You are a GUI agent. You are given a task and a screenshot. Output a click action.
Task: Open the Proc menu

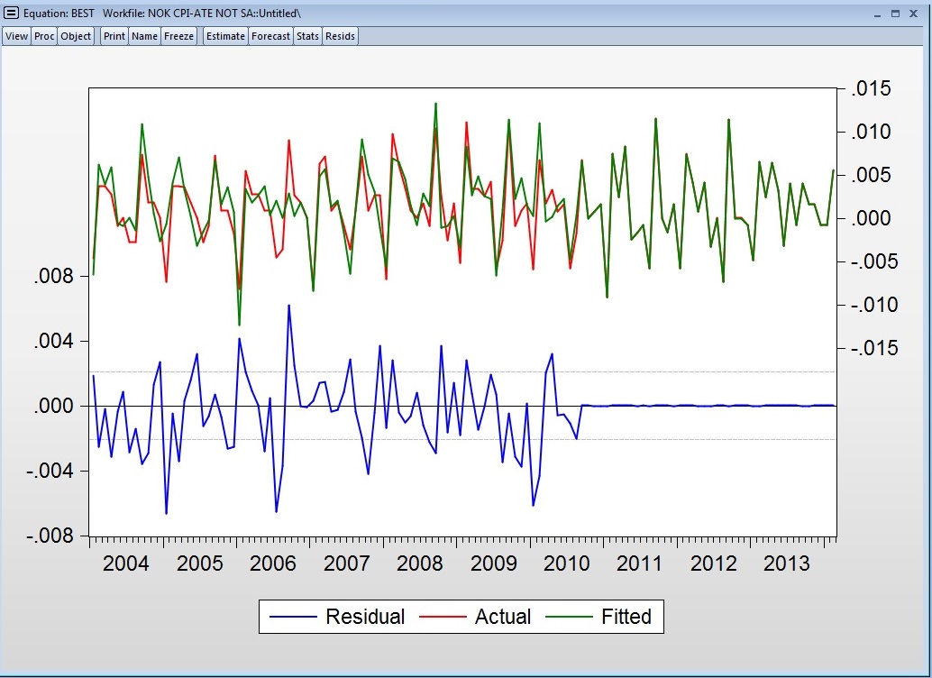tap(44, 36)
